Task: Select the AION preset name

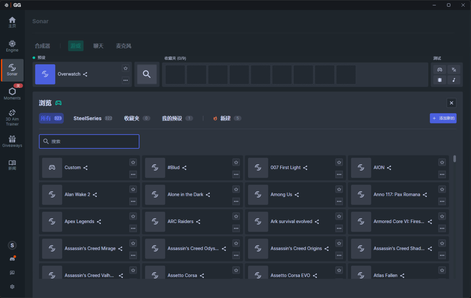Action: [x=379, y=168]
